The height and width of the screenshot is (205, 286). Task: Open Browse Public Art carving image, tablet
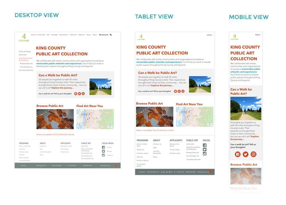coord(155,117)
